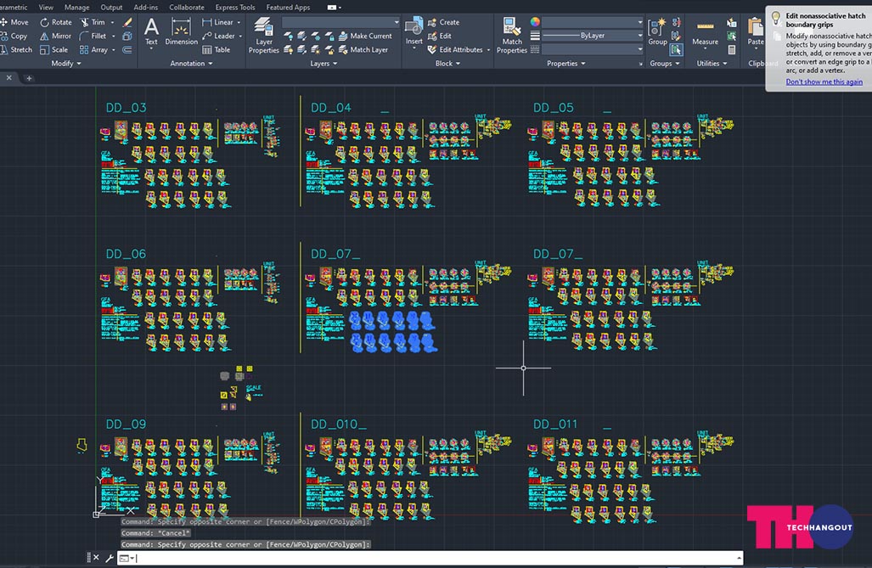Expand the Array dropdown arrow
Viewport: 872px width, 568px height.
(114, 49)
